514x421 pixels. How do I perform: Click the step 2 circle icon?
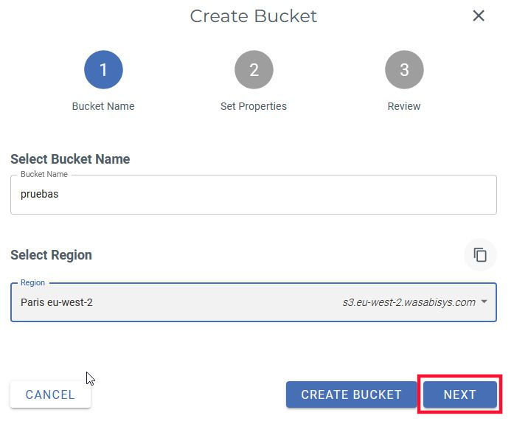tap(254, 70)
